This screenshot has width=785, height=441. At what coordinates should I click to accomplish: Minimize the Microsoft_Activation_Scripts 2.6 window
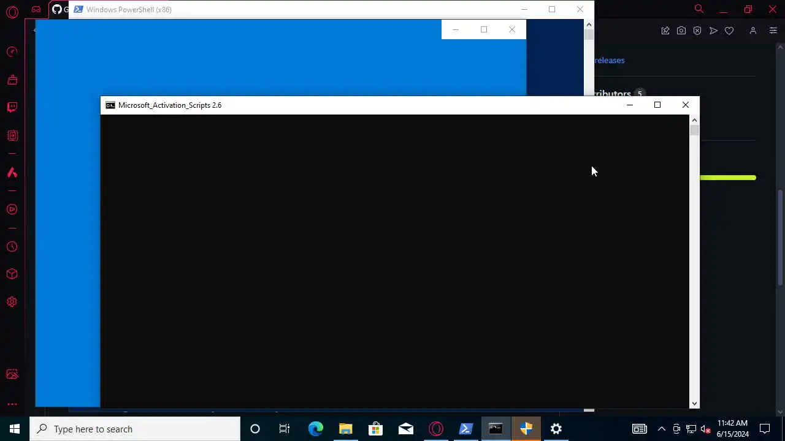point(629,105)
